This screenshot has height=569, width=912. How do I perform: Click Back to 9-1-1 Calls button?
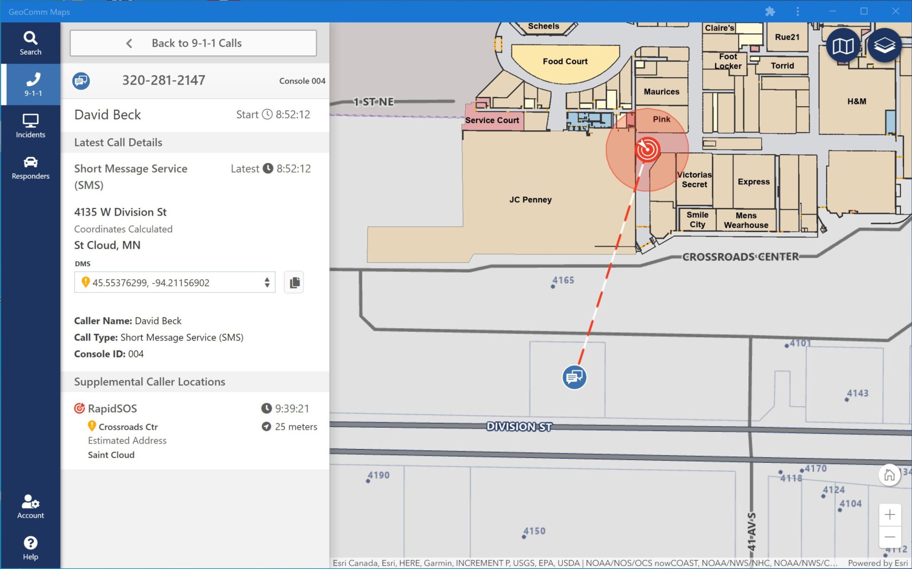click(193, 43)
